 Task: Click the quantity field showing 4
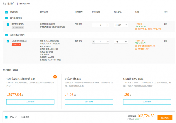[x=101, y=25]
